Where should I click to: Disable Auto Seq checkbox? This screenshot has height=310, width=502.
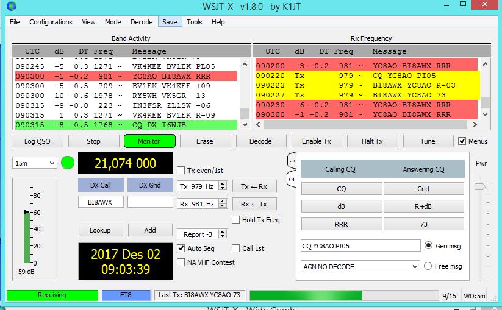pyautogui.click(x=181, y=248)
